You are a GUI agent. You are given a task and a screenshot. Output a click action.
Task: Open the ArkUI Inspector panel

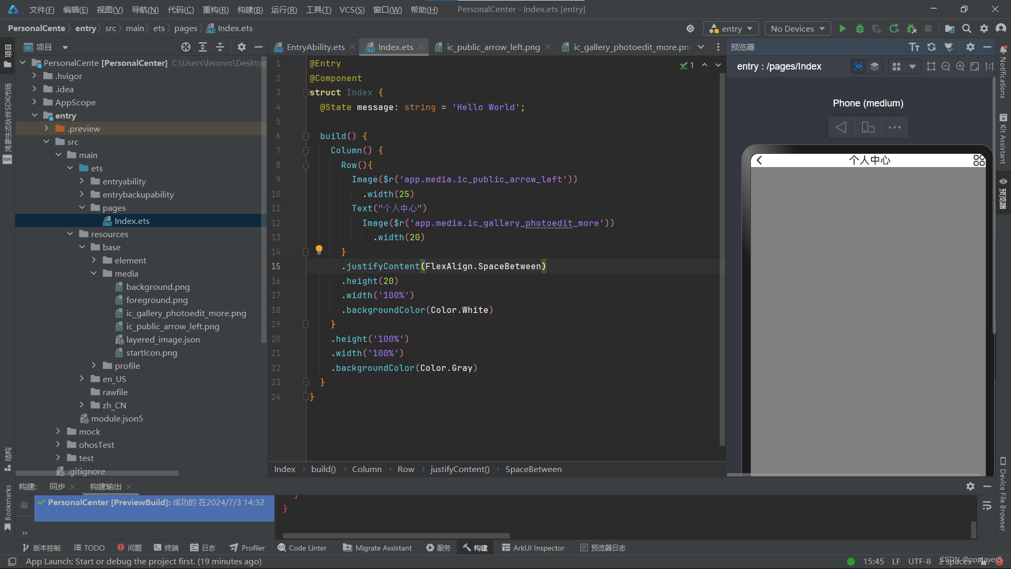tap(533, 548)
